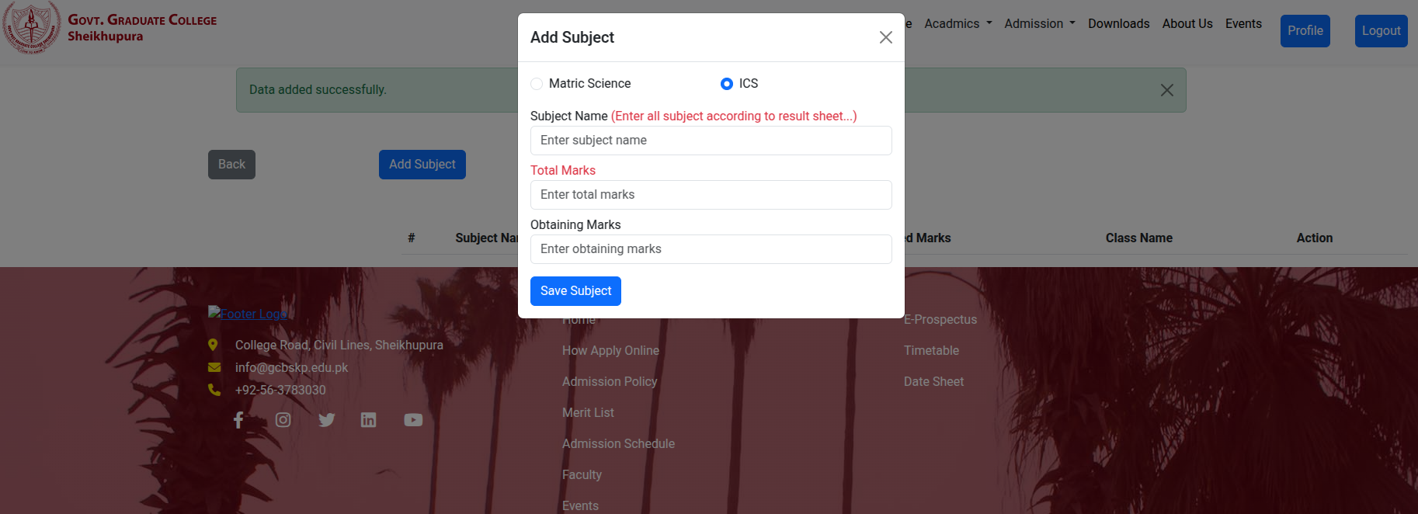Expand the Acadmics dropdown menu
The width and height of the screenshot is (1418, 514).
click(x=958, y=24)
